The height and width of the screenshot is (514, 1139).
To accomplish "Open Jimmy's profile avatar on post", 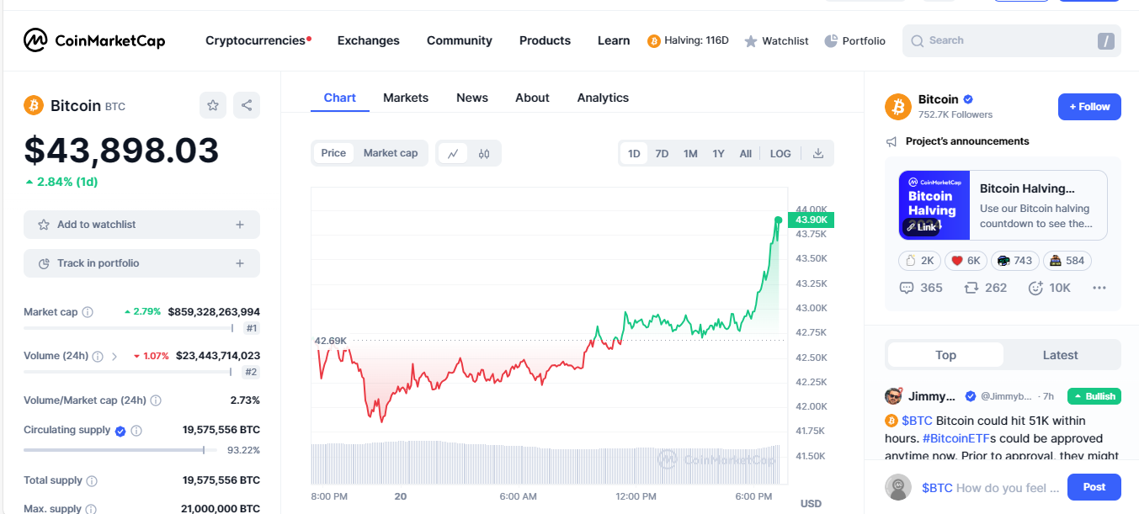I will 893,396.
